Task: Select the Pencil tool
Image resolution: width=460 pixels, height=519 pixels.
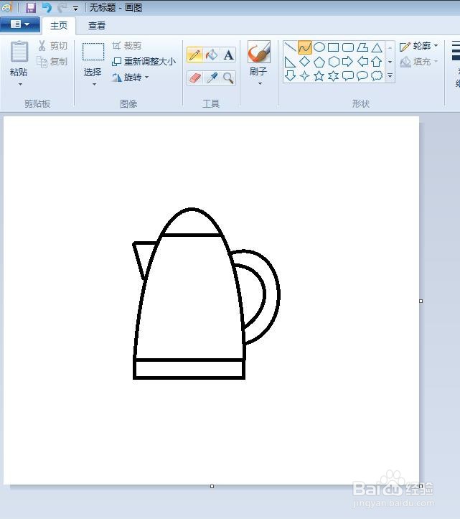Action: tap(195, 55)
